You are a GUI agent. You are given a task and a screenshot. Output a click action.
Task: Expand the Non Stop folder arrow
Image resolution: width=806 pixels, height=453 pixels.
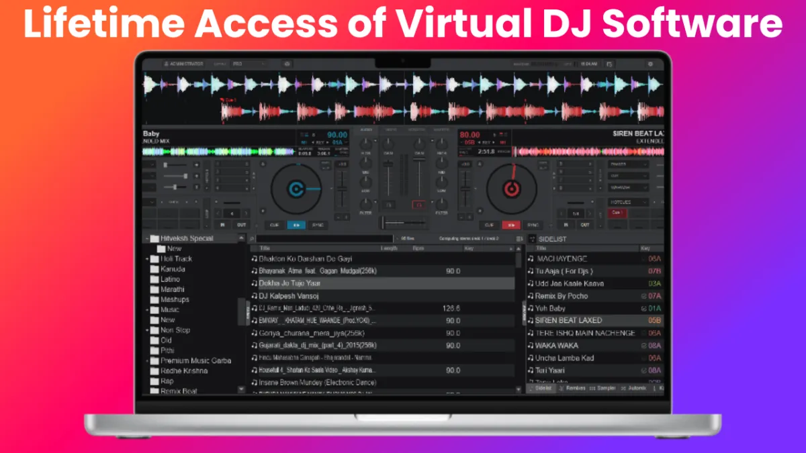coord(146,330)
